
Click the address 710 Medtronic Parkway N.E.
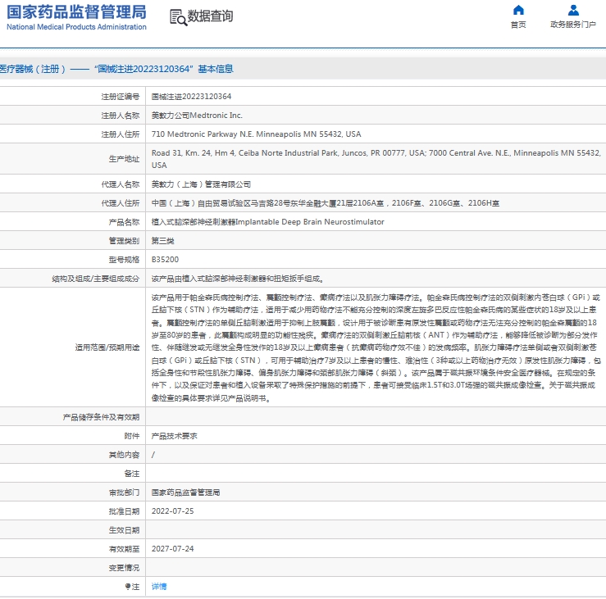[256, 134]
